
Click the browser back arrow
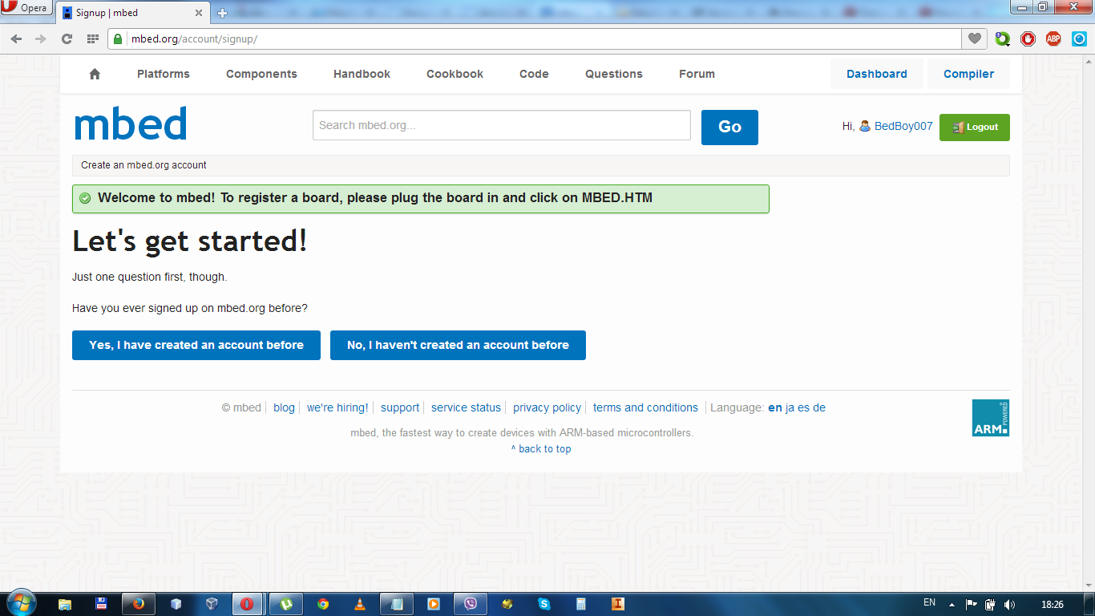[x=16, y=38]
